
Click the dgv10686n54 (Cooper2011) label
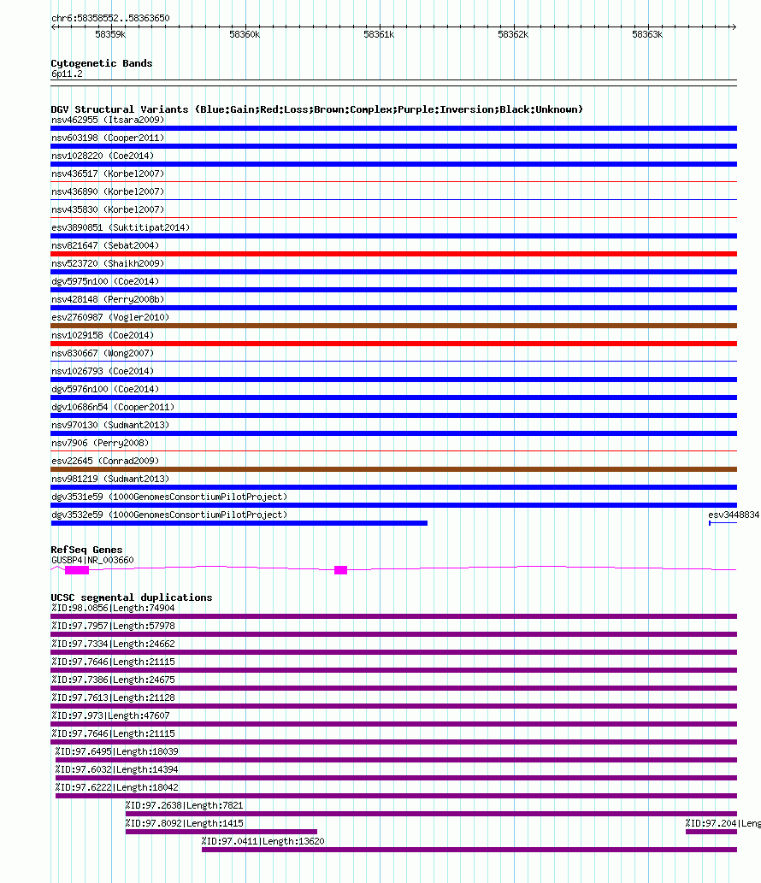(113, 407)
